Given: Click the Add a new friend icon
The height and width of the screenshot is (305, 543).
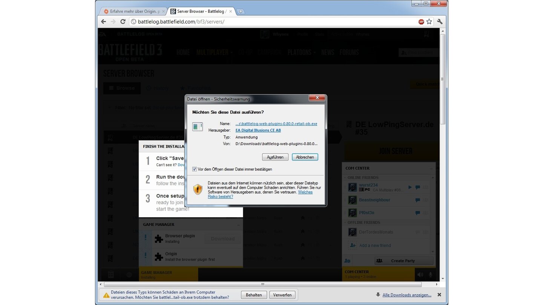Looking at the screenshot, I should coord(353,245).
